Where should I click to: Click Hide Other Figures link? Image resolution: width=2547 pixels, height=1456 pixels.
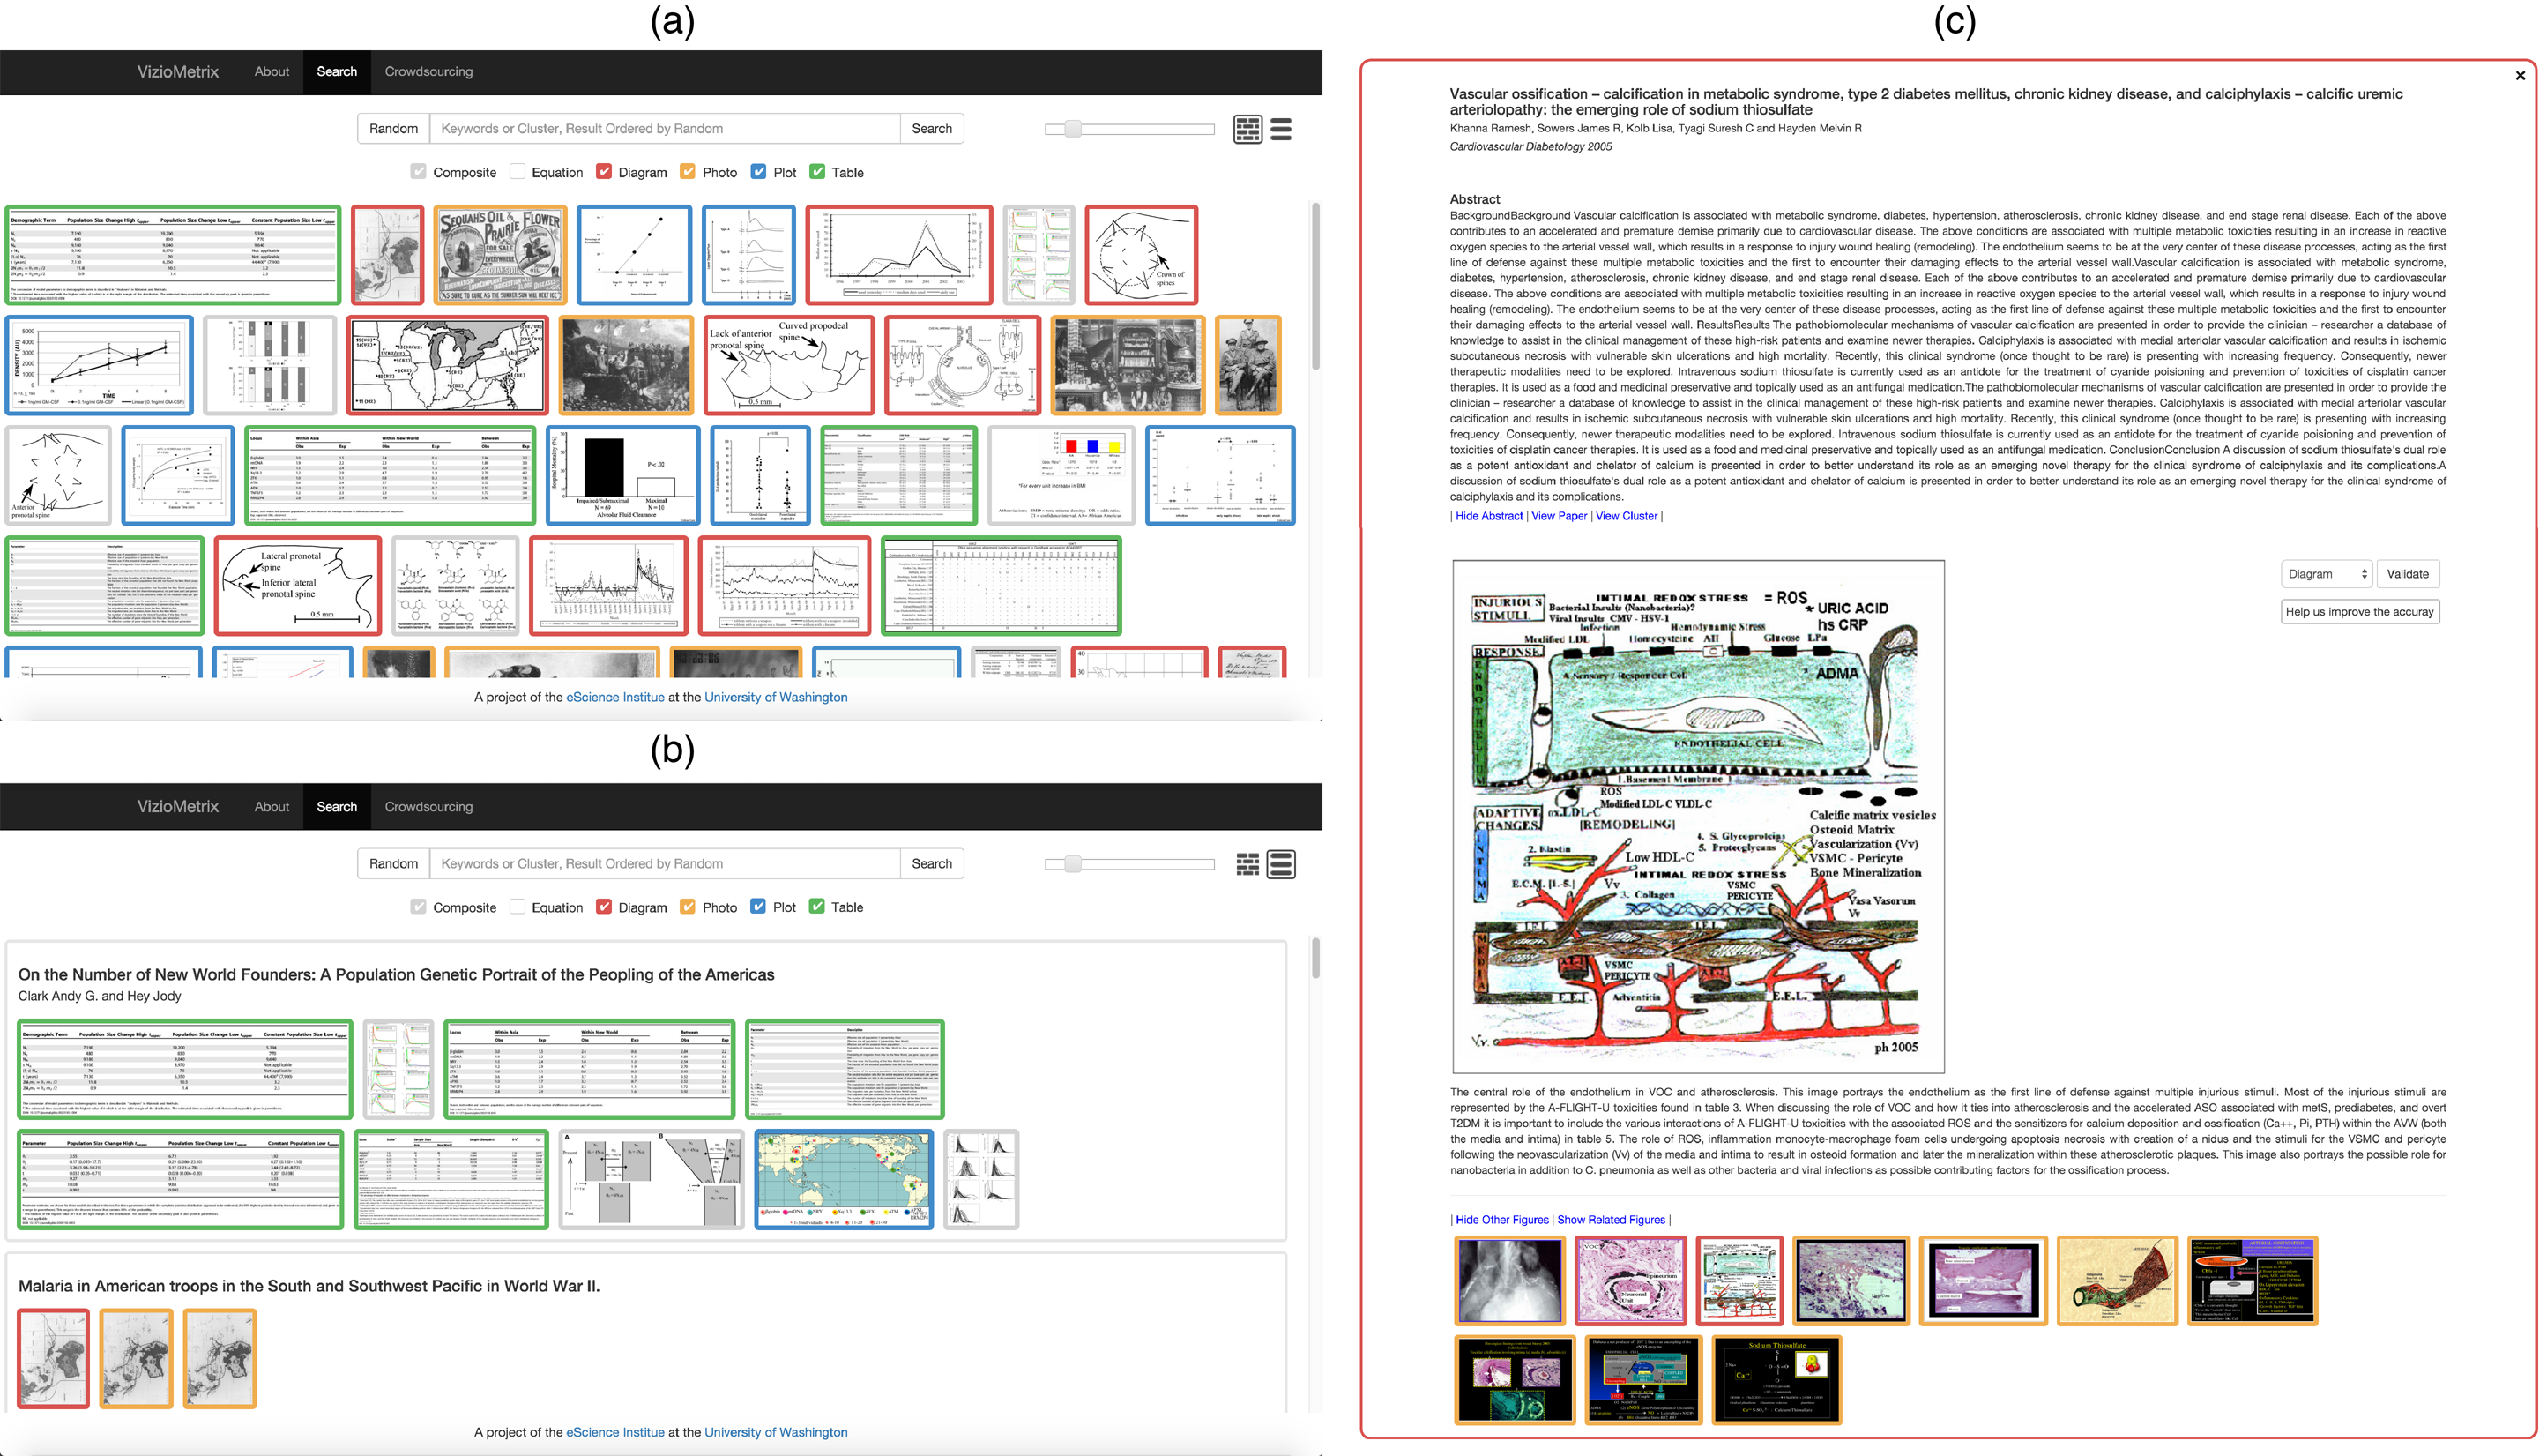pos(1501,1220)
